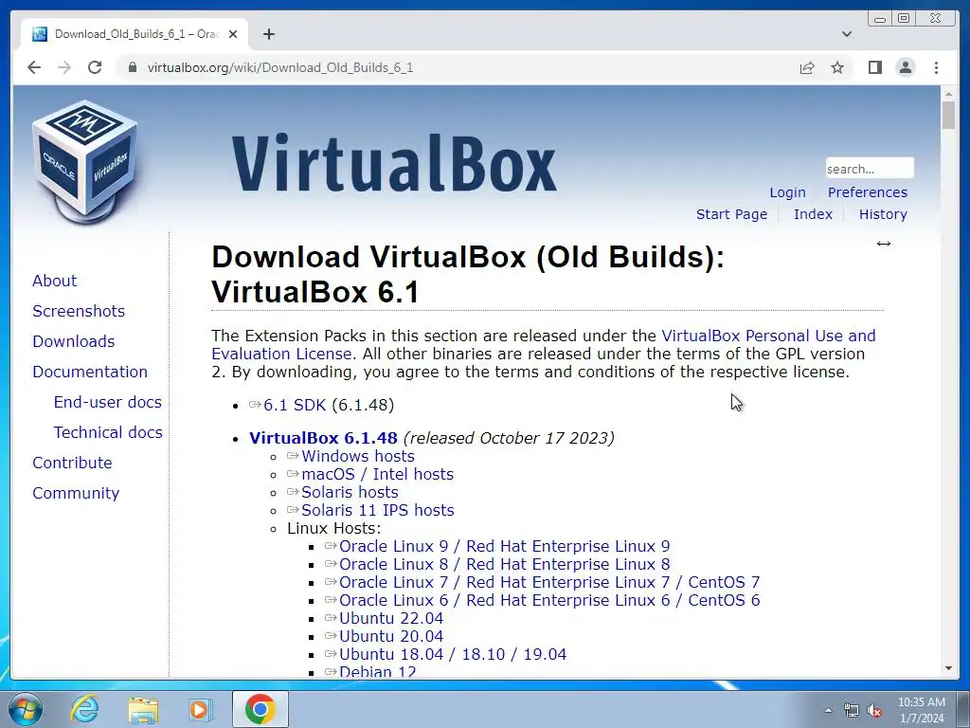Click the scrollbar up arrow
970x728 pixels.
pyautogui.click(x=948, y=94)
